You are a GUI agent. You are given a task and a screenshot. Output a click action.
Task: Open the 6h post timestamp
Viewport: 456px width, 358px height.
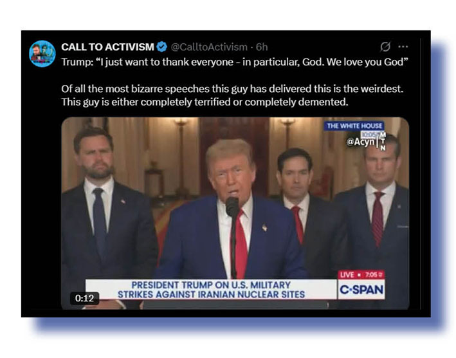262,47
